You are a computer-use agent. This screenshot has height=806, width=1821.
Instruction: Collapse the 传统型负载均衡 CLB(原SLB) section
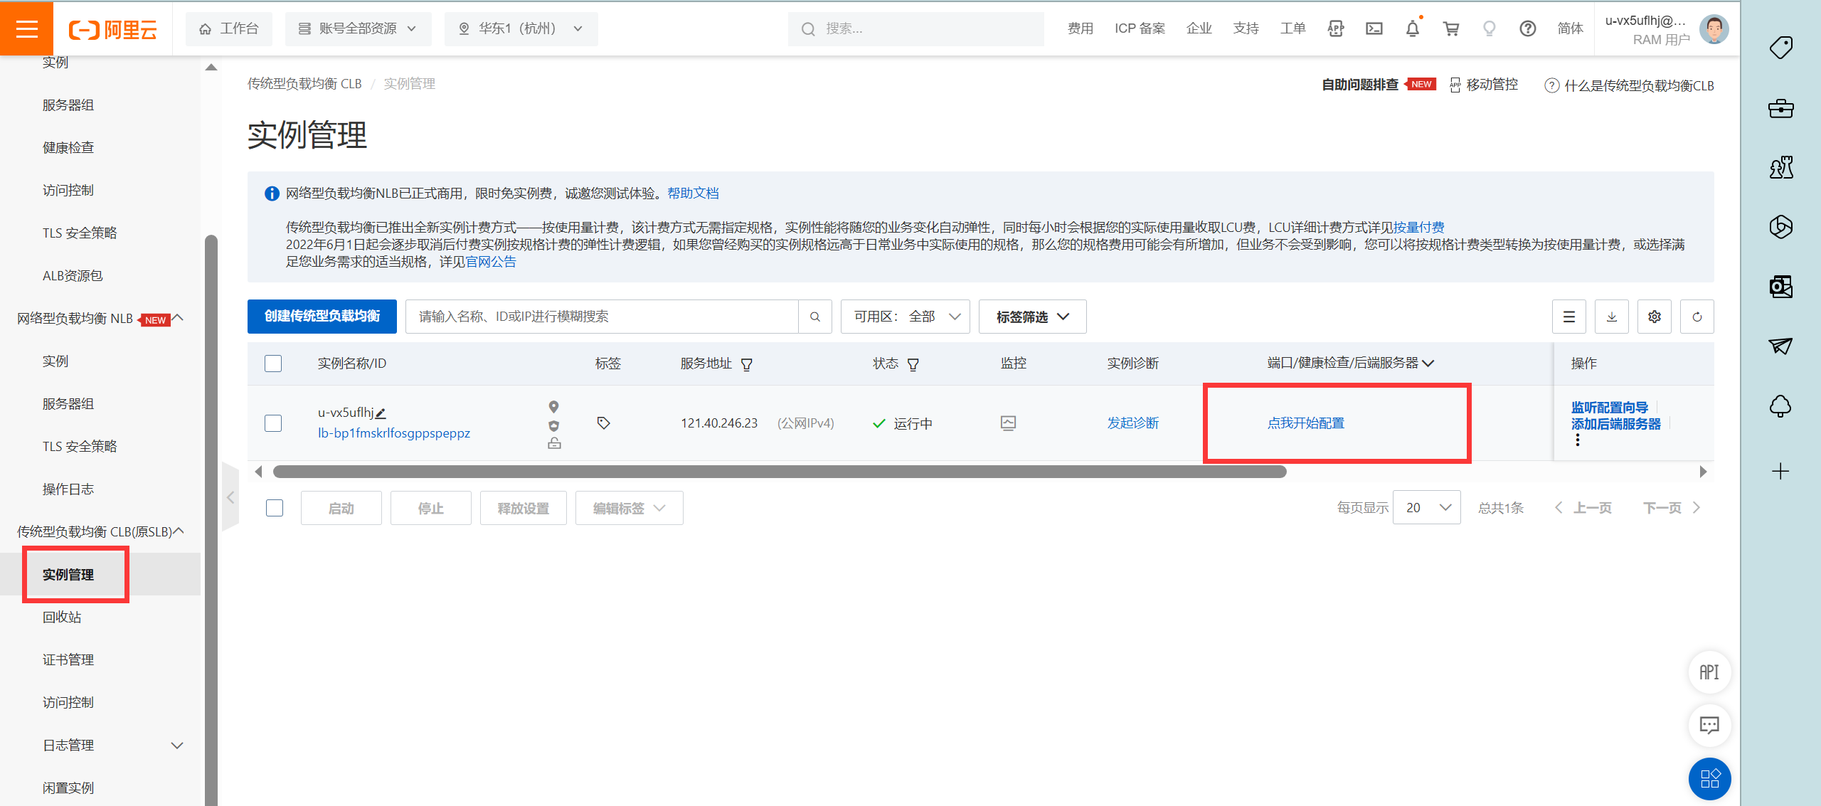coord(179,531)
